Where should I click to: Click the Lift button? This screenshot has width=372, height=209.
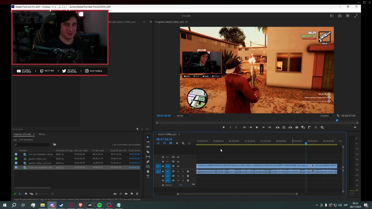pyautogui.click(x=278, y=127)
